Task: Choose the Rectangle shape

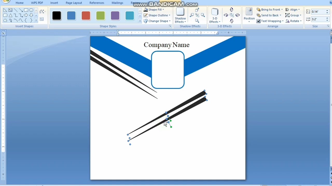Action: pos(26,10)
